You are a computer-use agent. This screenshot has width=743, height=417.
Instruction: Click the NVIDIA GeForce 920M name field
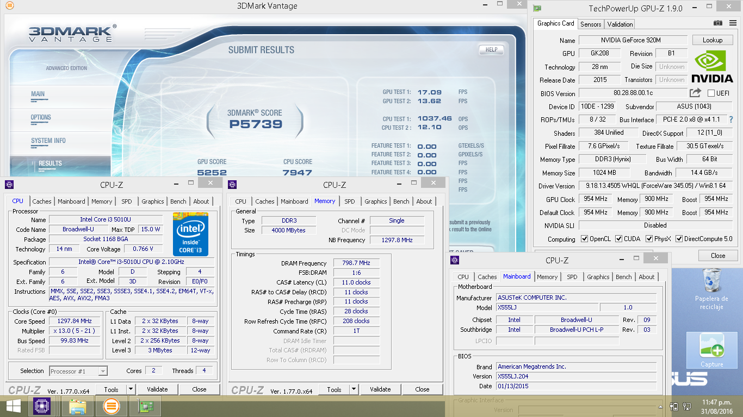pyautogui.click(x=633, y=40)
